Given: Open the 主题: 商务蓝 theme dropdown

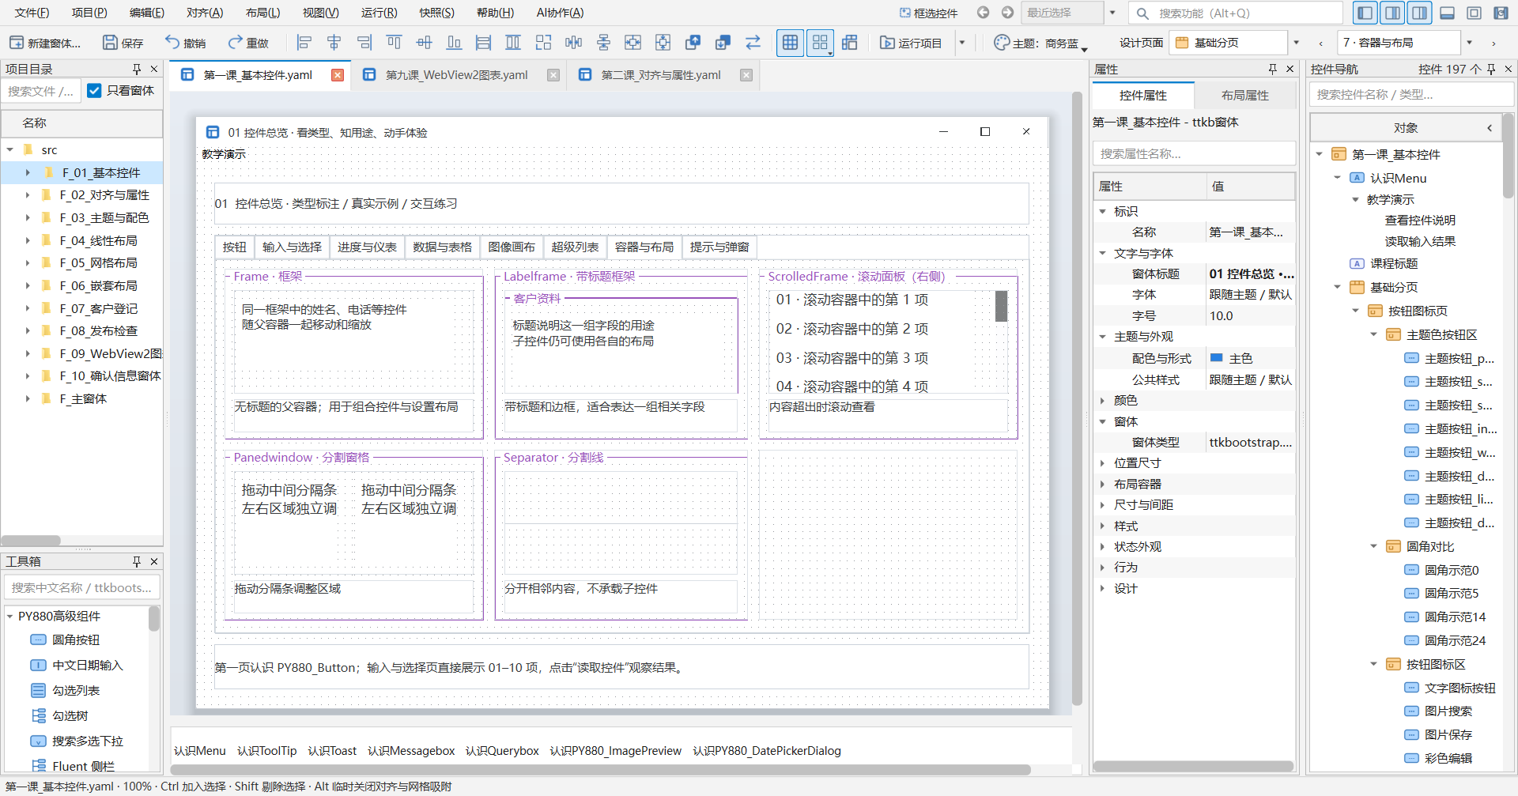Looking at the screenshot, I should [1040, 43].
